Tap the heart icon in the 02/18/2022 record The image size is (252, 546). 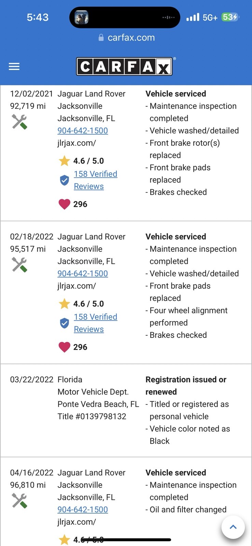pyautogui.click(x=64, y=347)
